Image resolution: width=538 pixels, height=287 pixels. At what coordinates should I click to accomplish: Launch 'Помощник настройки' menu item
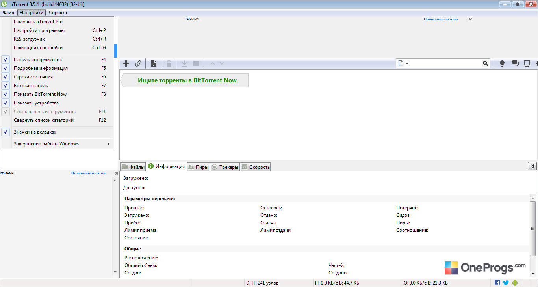57,48
